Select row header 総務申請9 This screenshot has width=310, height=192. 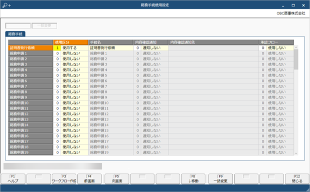[31, 97]
